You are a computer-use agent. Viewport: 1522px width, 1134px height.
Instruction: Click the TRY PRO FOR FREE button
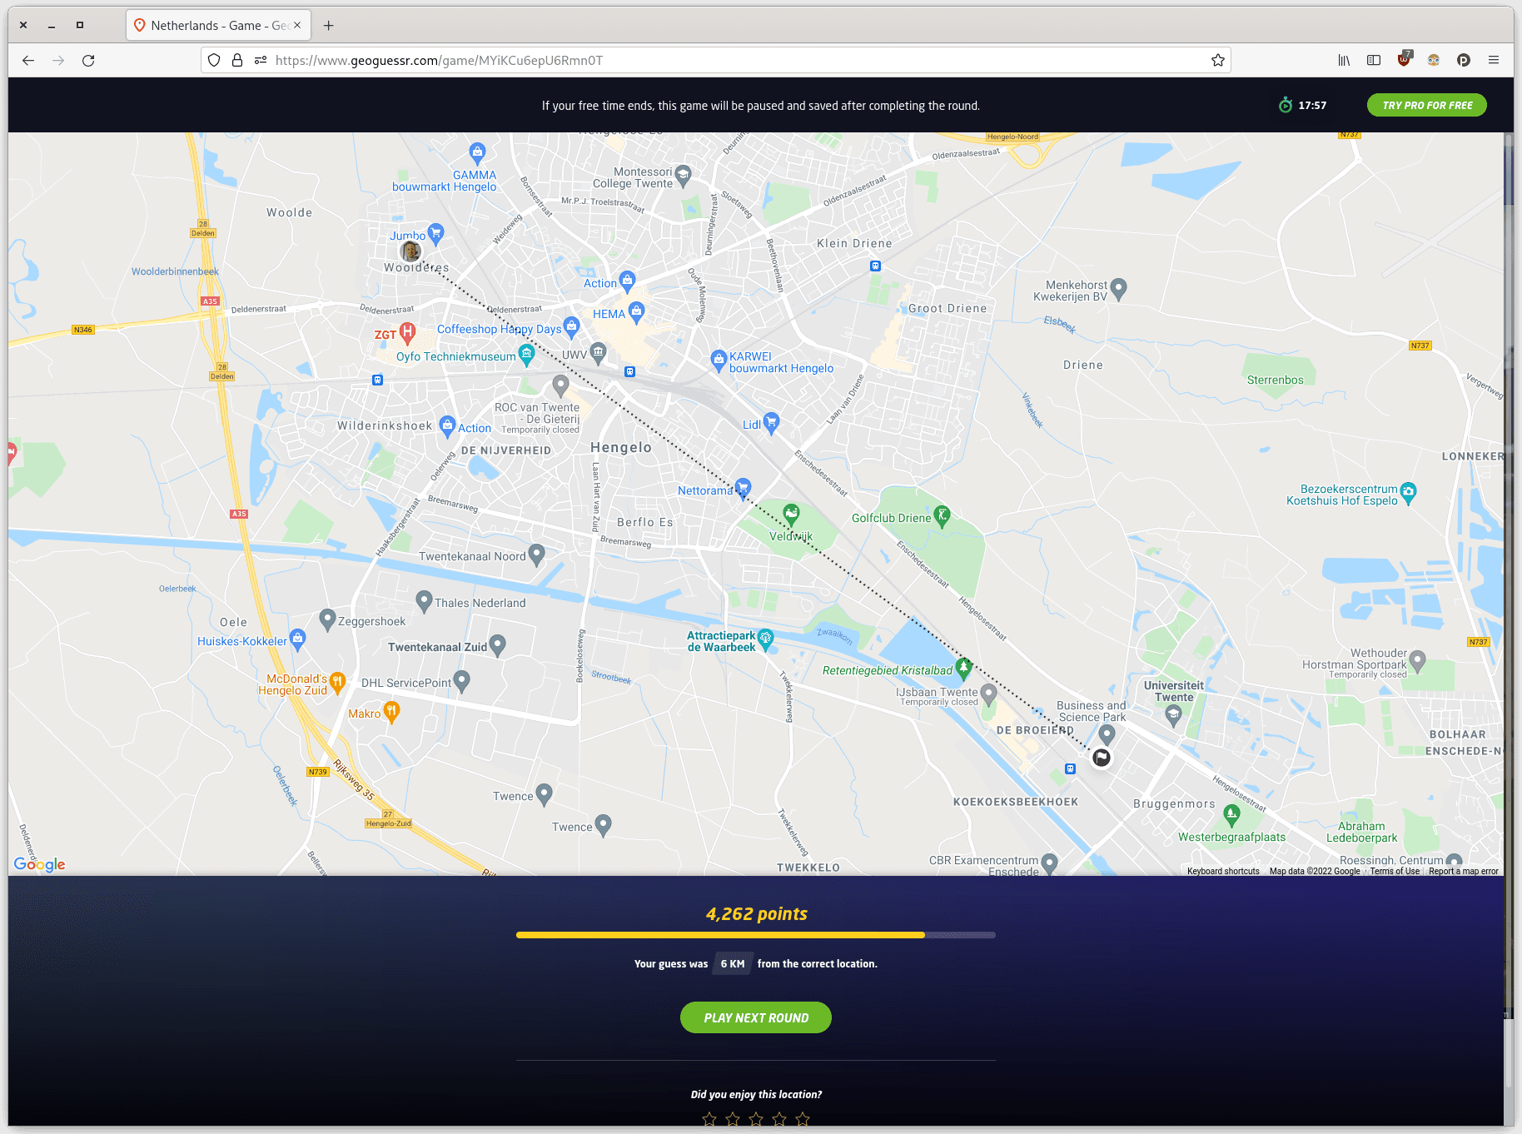[1426, 105]
